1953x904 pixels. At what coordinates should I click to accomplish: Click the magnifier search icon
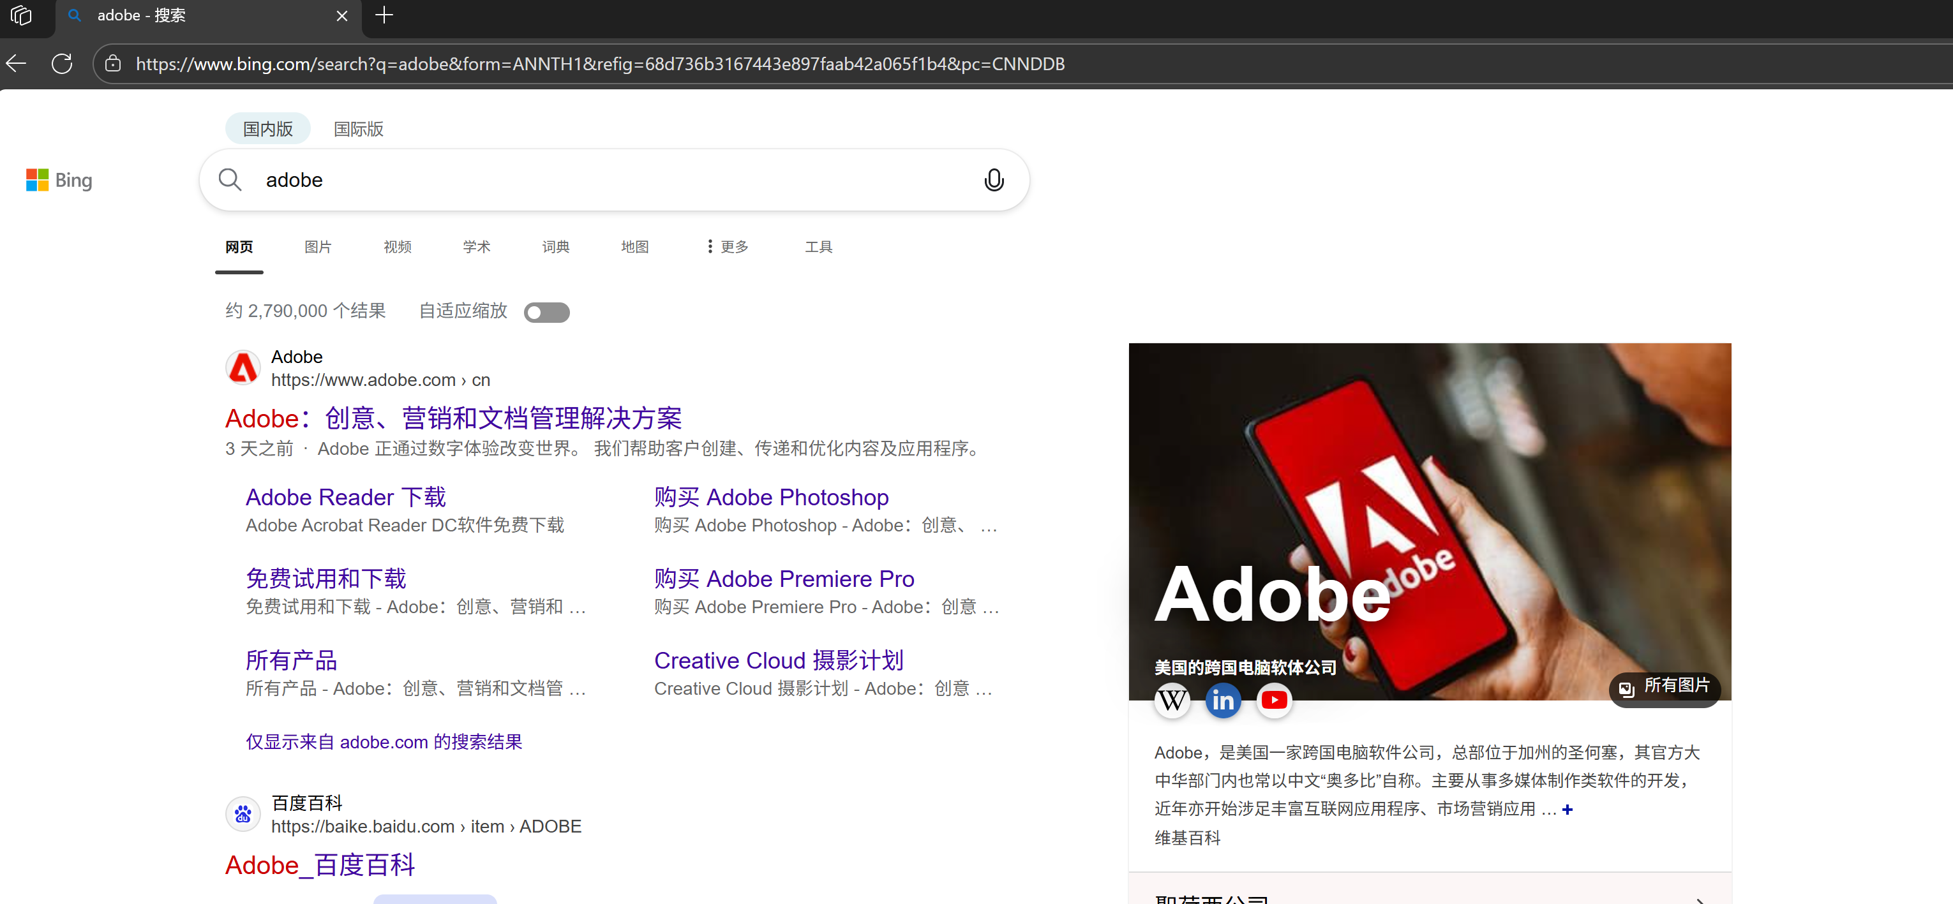click(230, 181)
